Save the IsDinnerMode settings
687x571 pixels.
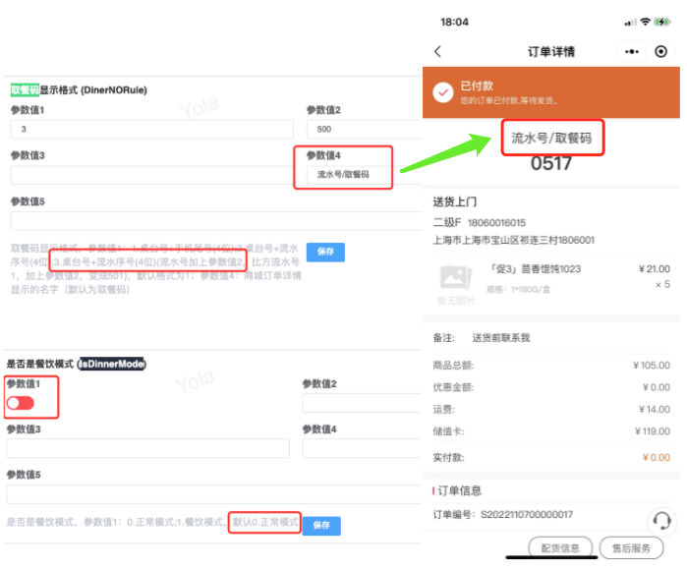click(x=321, y=525)
